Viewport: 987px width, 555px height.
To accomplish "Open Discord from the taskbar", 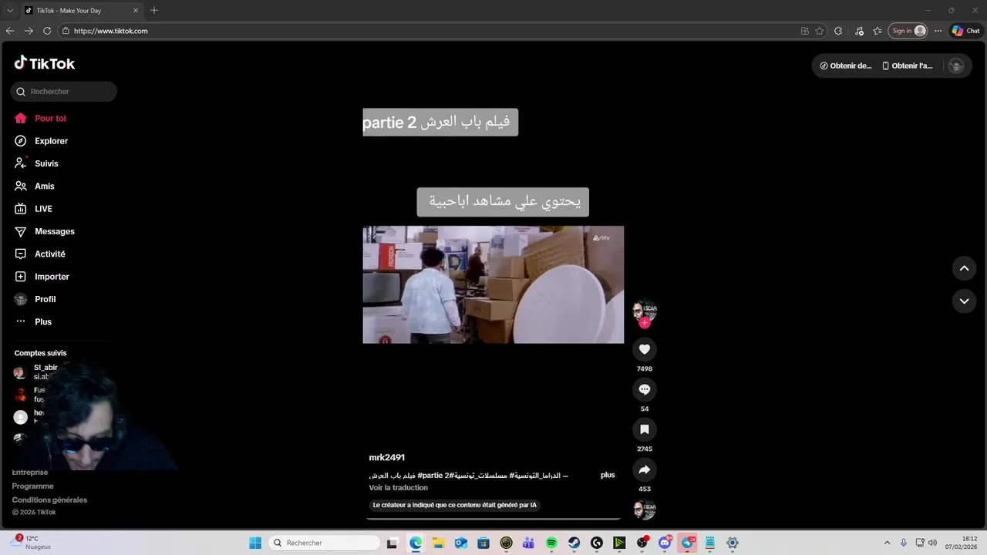I will [x=665, y=543].
